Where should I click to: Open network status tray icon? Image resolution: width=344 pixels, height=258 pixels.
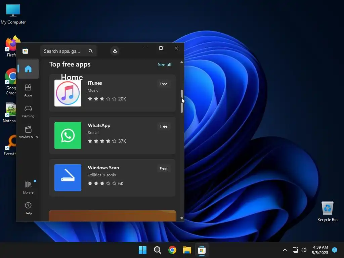[x=296, y=250]
